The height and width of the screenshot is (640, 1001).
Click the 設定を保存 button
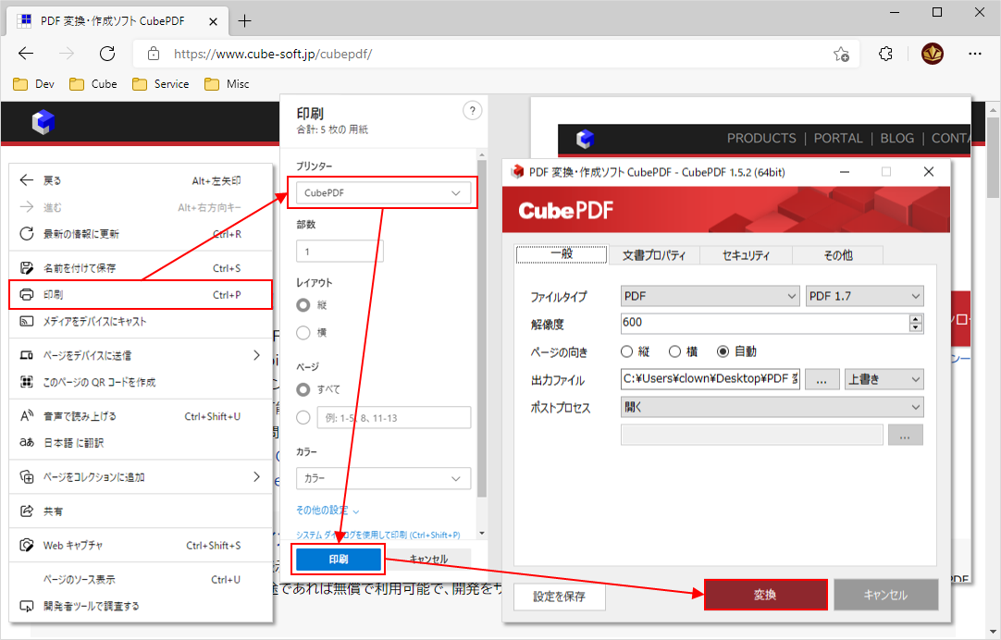(559, 597)
